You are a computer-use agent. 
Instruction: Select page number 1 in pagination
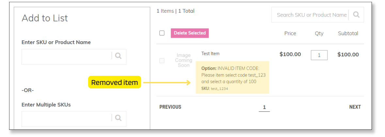tap(264, 107)
